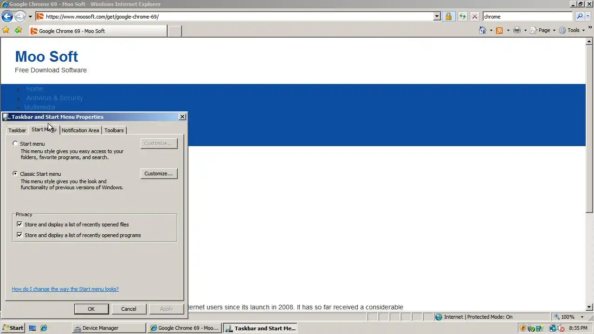This screenshot has height=334, width=594.
Task: Open the Windows Start button
Action: [13, 328]
